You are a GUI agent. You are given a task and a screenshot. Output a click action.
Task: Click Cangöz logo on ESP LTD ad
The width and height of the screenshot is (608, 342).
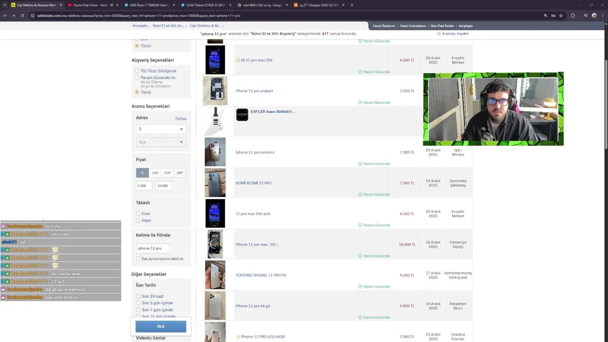click(242, 115)
